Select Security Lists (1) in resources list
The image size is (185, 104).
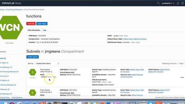(x=4, y=76)
